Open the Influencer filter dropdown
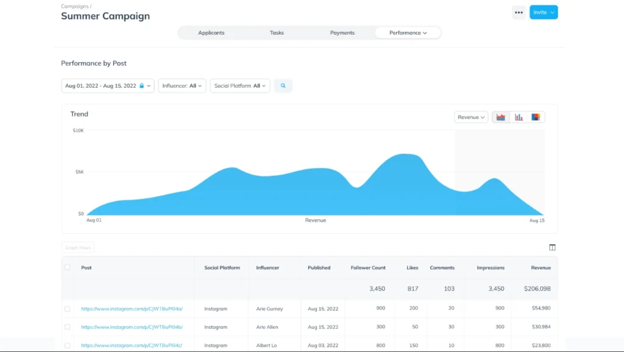This screenshot has height=352, width=624. point(182,86)
